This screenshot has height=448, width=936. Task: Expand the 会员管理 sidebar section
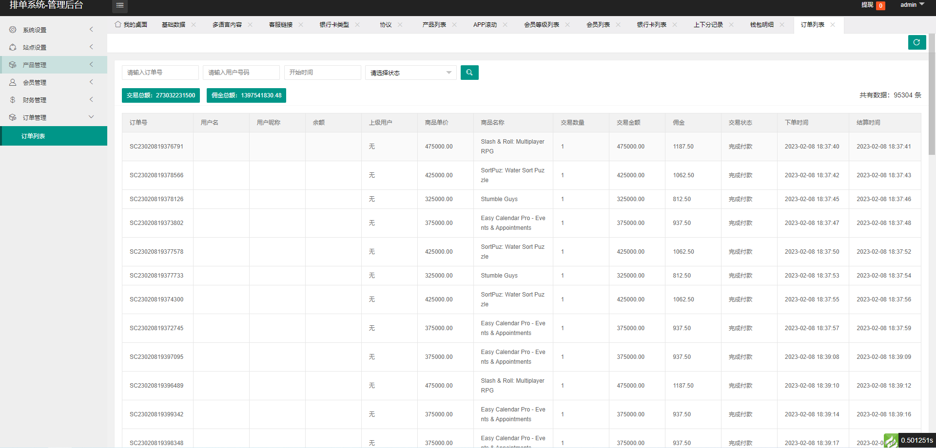[x=91, y=82]
